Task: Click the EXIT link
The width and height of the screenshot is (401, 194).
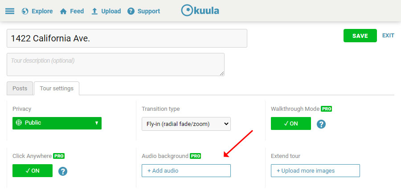Action: pyautogui.click(x=388, y=36)
